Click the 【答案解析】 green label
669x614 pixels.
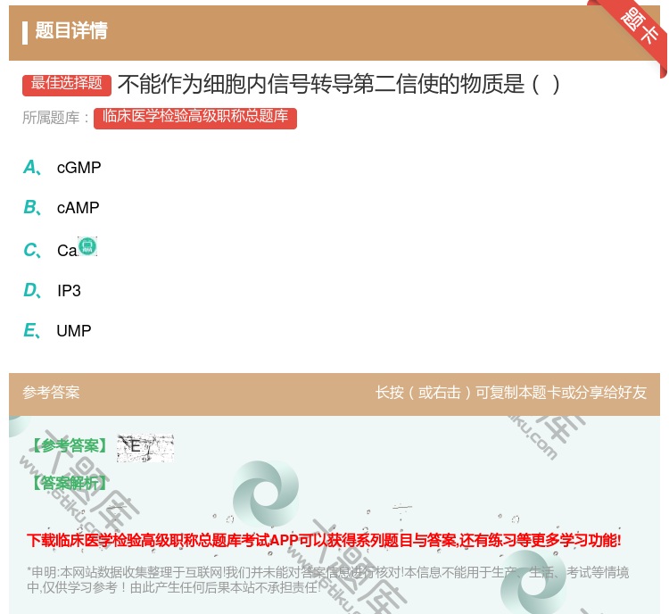click(x=69, y=483)
